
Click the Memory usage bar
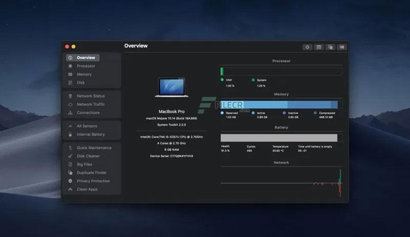[x=282, y=105]
